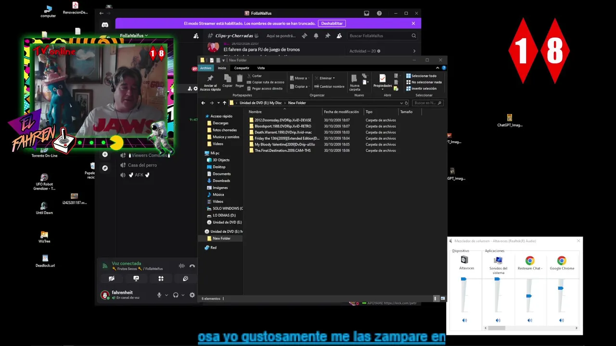
Task: Disconnect from Discord voice channel
Action: tap(192, 266)
